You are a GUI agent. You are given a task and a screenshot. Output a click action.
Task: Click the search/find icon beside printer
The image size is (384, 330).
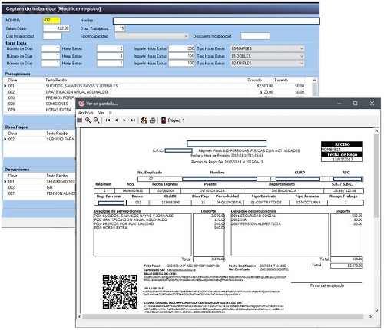144,120
